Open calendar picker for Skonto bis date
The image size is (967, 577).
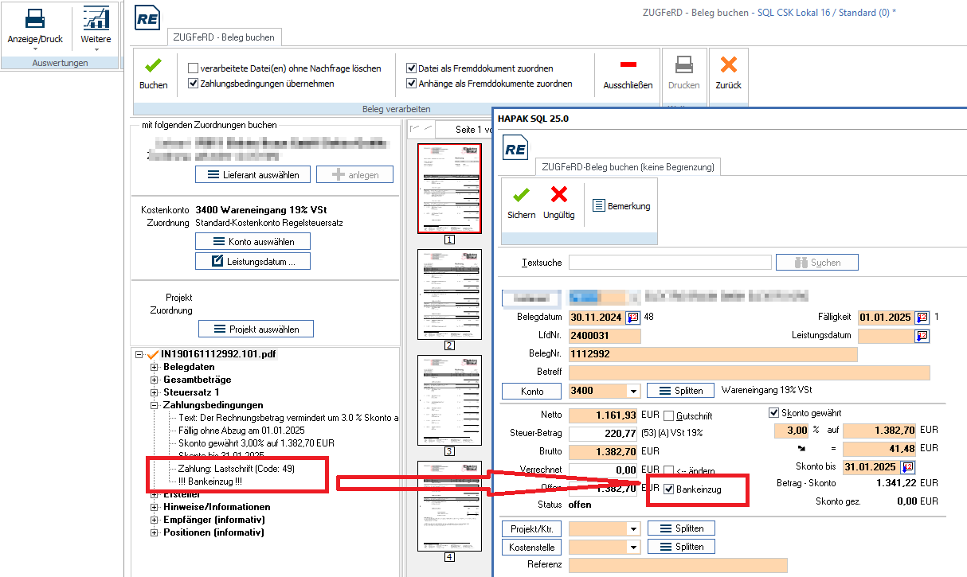click(x=907, y=466)
